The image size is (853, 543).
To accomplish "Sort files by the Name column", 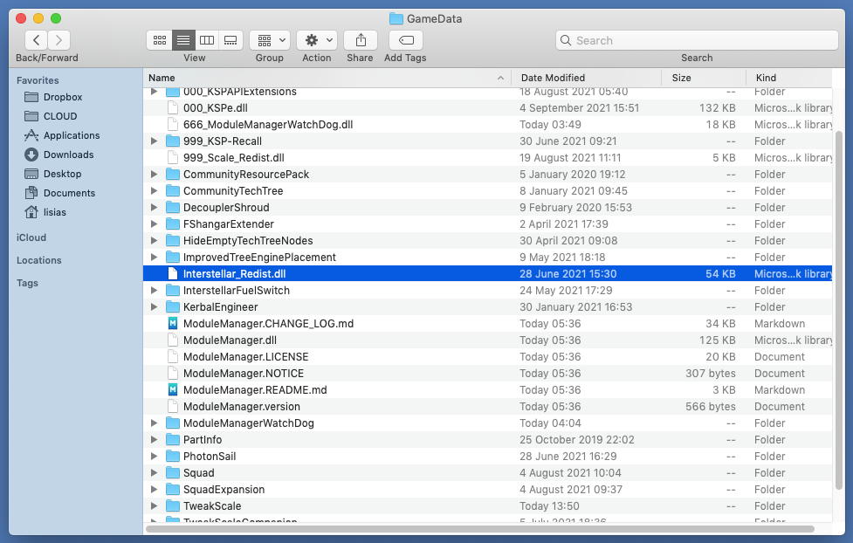I will pos(327,78).
